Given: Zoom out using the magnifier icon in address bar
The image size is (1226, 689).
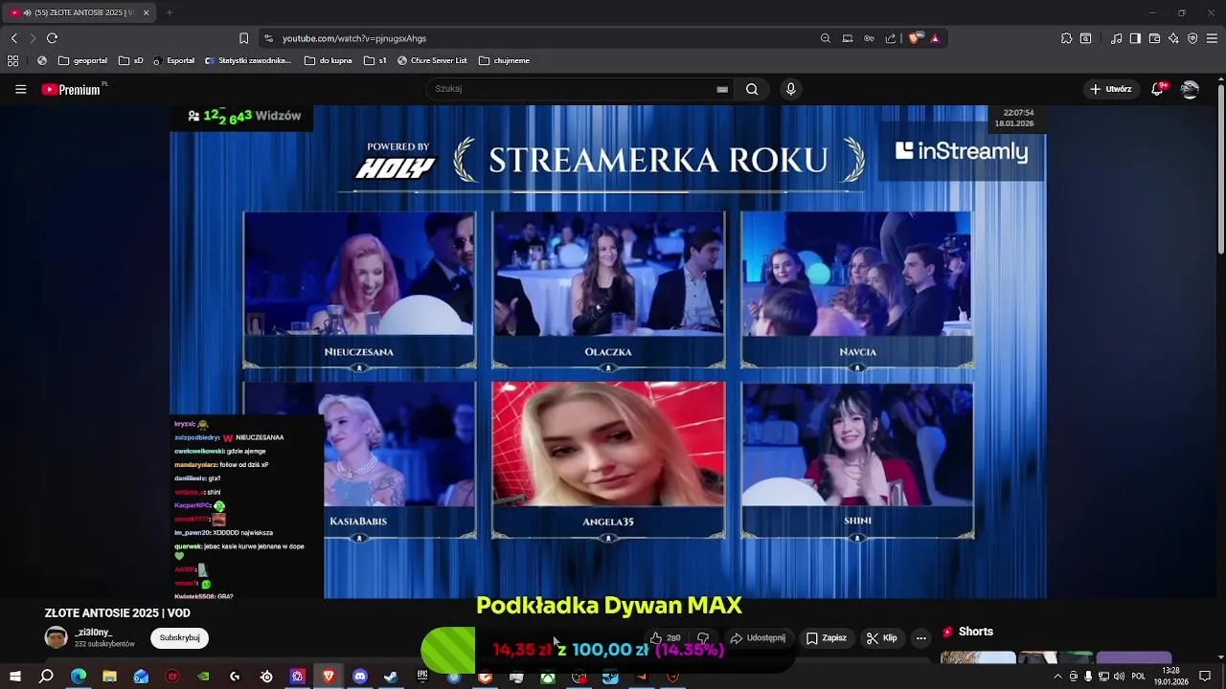Looking at the screenshot, I should pyautogui.click(x=826, y=38).
